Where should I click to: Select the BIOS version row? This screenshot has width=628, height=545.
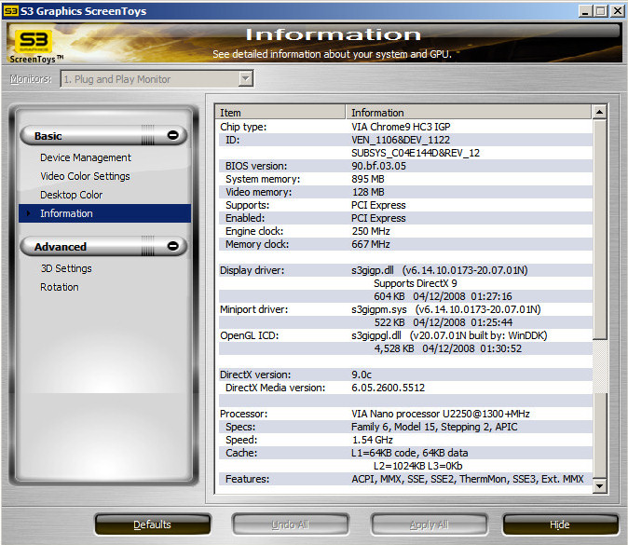coord(405,166)
